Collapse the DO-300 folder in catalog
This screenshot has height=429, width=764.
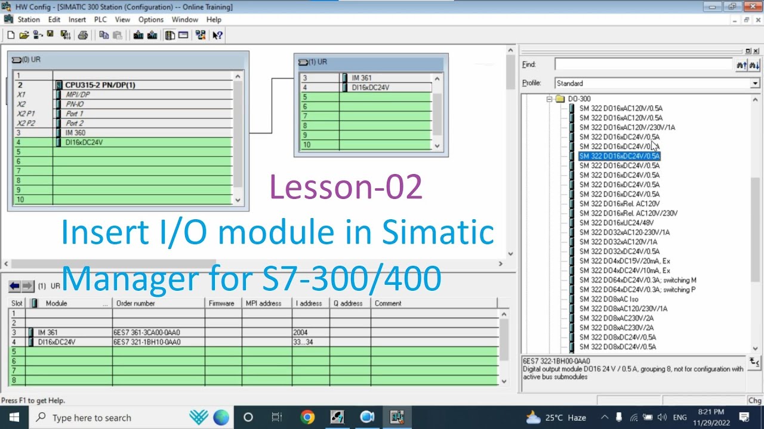pyautogui.click(x=550, y=99)
